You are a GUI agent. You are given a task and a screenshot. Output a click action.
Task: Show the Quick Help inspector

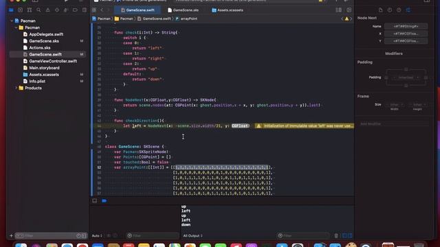(x=399, y=10)
